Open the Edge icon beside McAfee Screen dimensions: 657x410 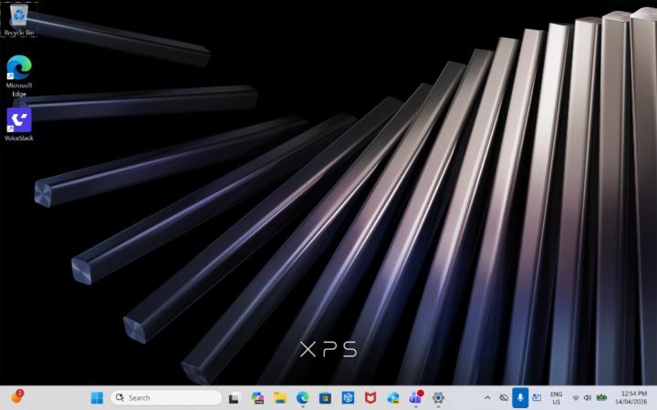(x=393, y=398)
